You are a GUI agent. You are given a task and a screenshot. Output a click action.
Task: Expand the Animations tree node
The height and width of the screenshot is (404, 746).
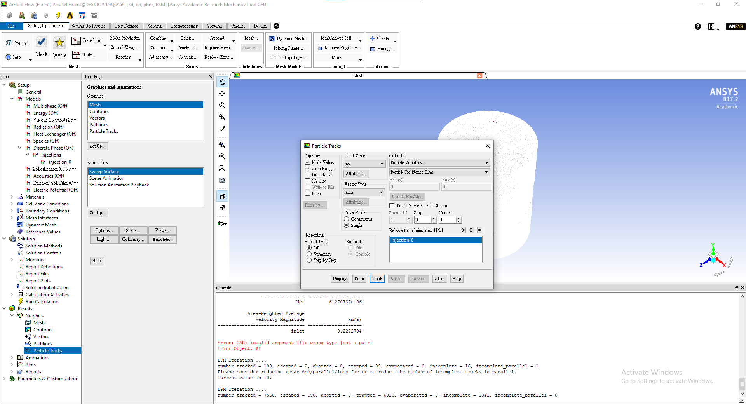pyautogui.click(x=12, y=358)
